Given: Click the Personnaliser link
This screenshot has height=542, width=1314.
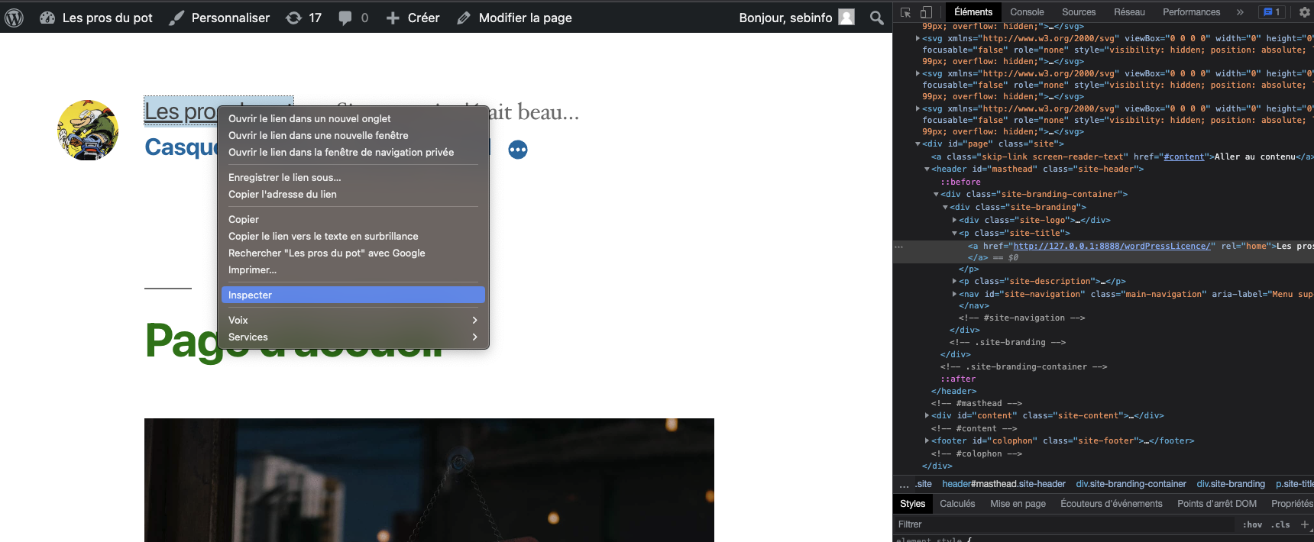Looking at the screenshot, I should pos(219,18).
